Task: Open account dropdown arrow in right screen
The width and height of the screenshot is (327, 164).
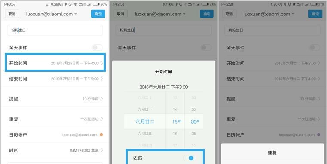Action: [293, 14]
